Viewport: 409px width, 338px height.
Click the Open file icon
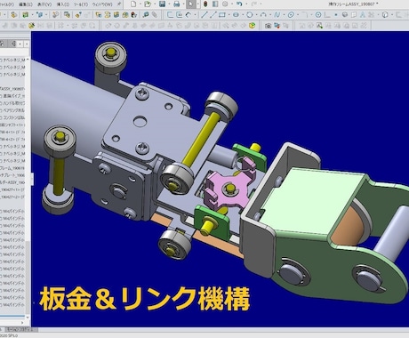(148, 4)
